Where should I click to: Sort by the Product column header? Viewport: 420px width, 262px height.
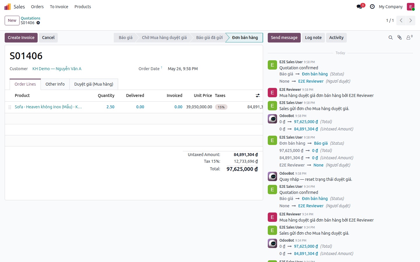pos(22,95)
